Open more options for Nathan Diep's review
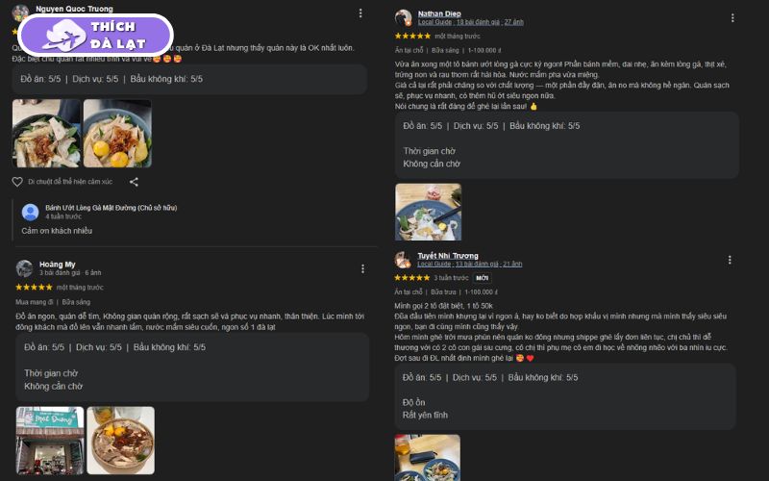The width and height of the screenshot is (769, 481). point(732,17)
